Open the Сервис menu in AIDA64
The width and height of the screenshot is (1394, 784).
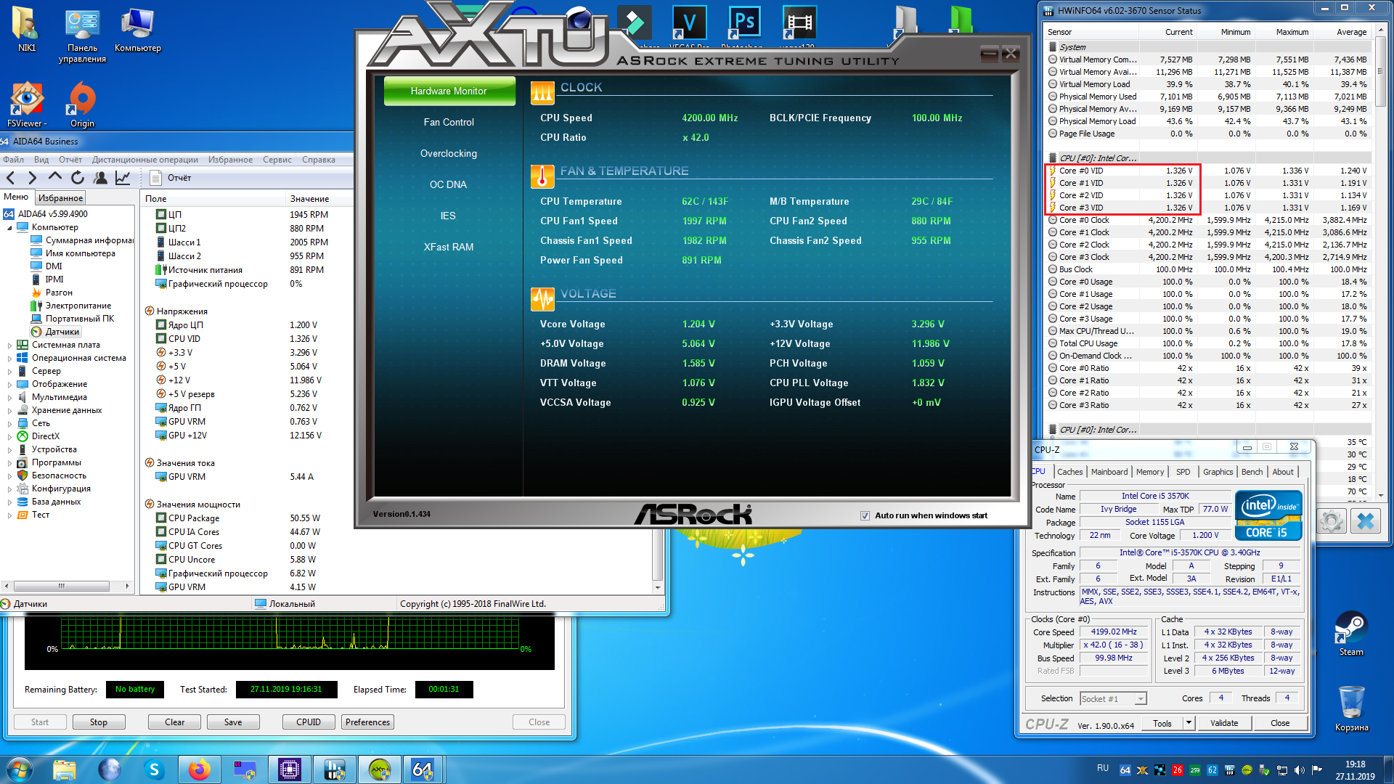pos(277,160)
